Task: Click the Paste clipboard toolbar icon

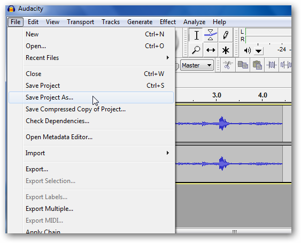Action: 257,65
